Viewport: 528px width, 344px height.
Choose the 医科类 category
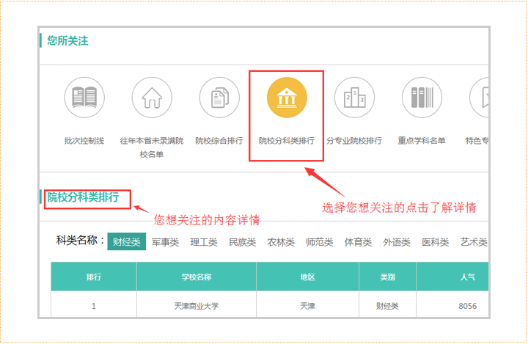pos(436,242)
